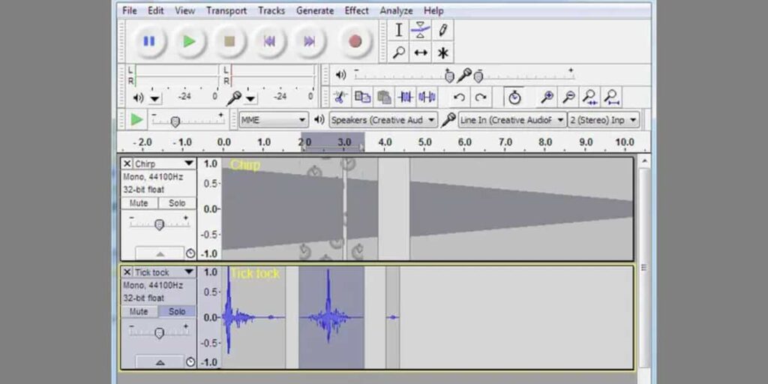This screenshot has width=768, height=384.
Task: Open the Analyze menu
Action: coord(396,10)
